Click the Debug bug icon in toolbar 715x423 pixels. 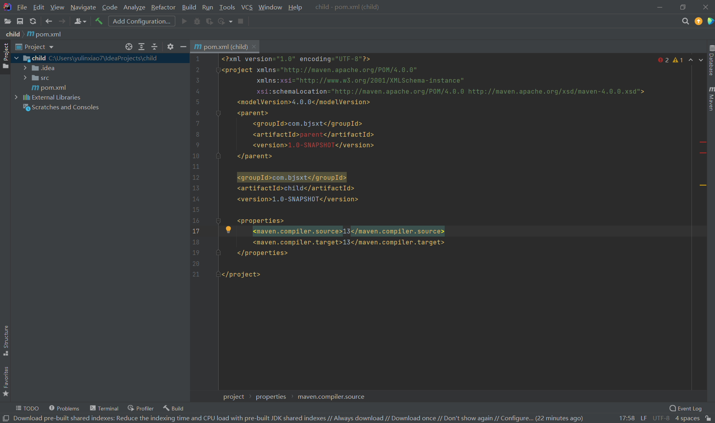tap(197, 21)
